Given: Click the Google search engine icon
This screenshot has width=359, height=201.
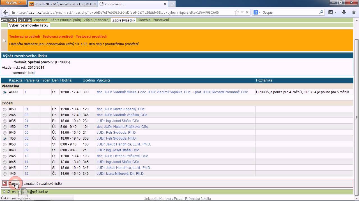Looking at the screenshot, I should (256, 12).
